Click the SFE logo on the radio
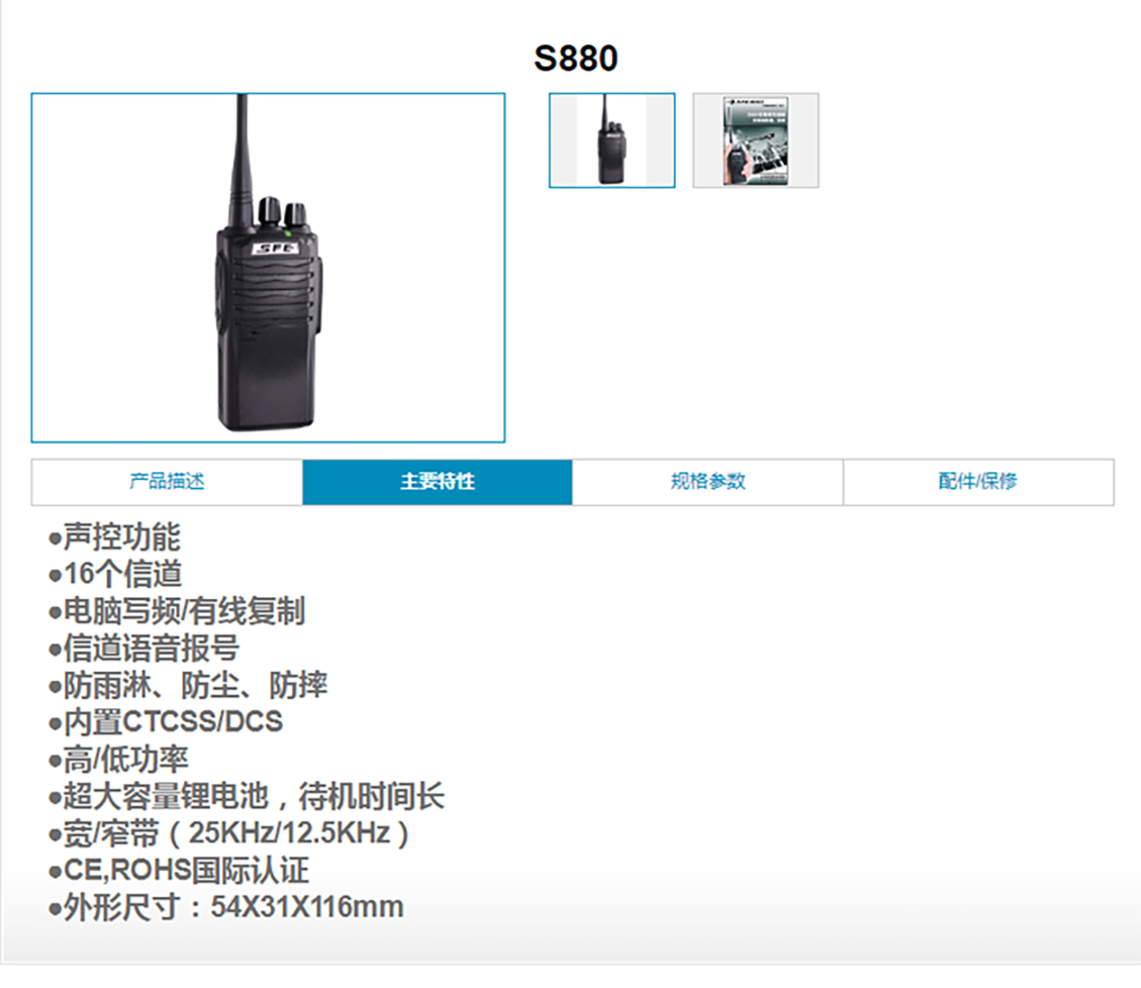Screen dimensions: 1141x988 tap(275, 248)
